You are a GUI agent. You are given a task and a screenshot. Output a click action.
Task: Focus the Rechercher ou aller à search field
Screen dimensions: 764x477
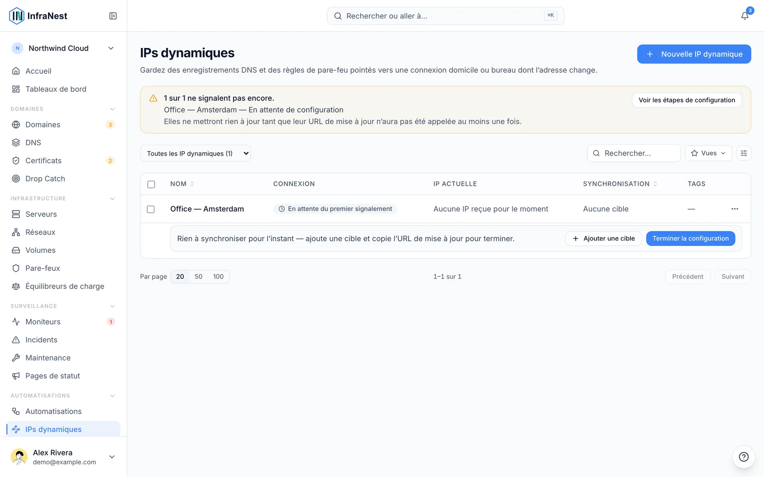click(x=445, y=16)
